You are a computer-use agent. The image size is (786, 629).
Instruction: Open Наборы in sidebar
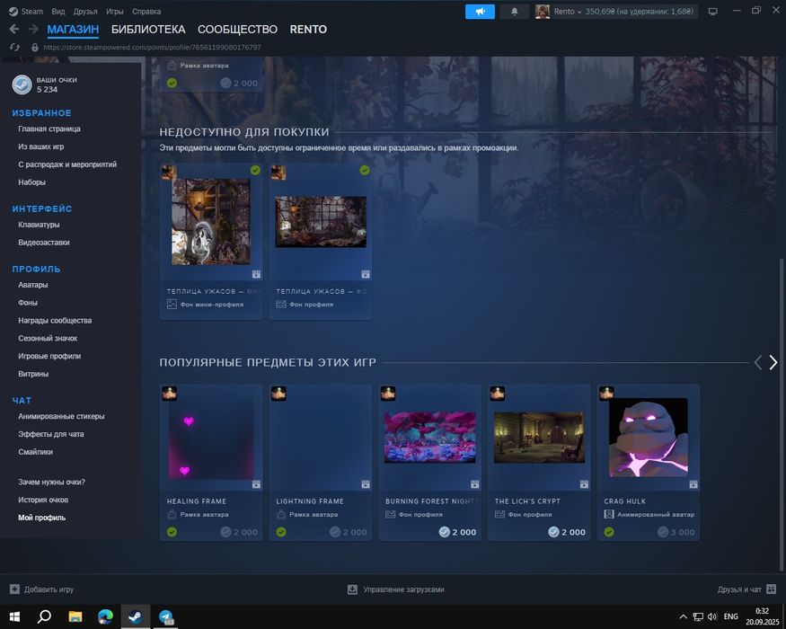(x=31, y=182)
